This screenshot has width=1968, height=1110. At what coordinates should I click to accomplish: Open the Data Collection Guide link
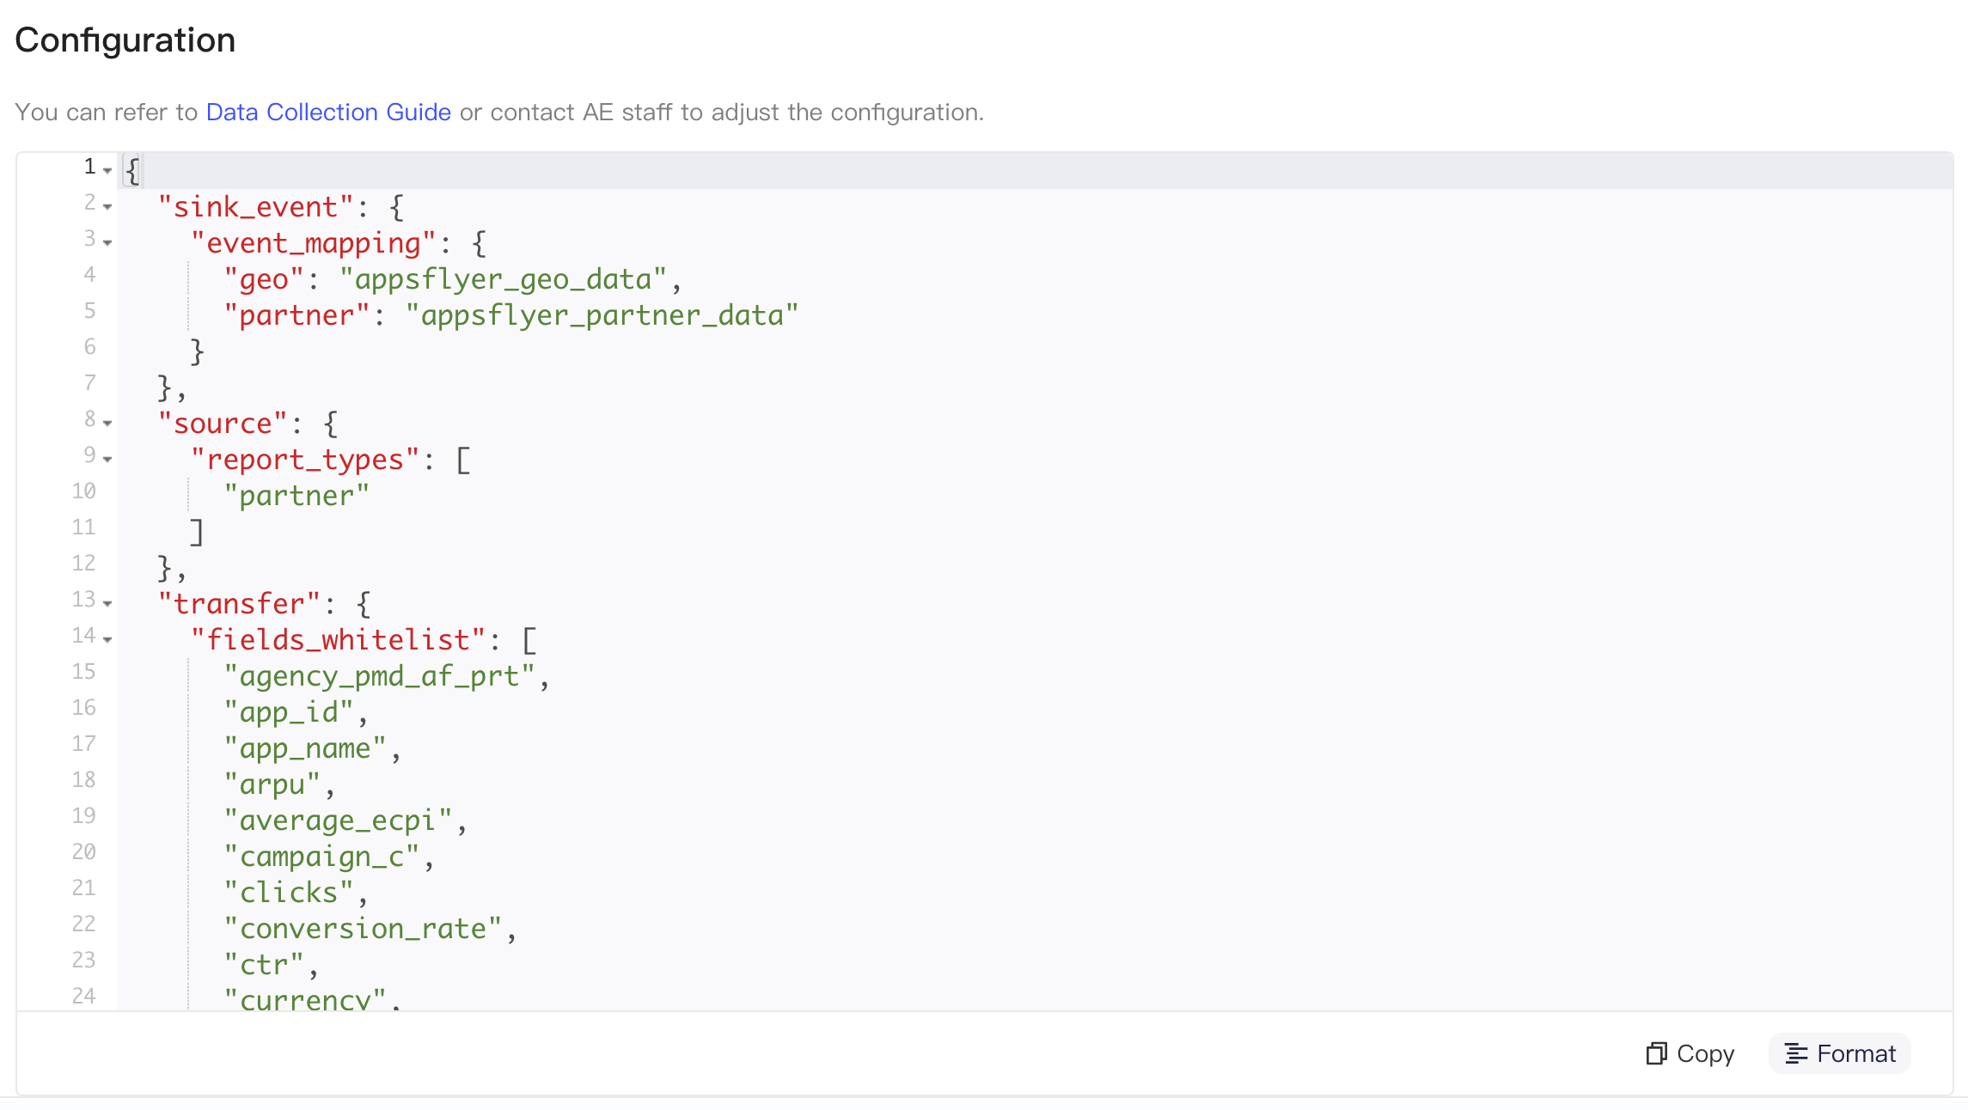tap(328, 113)
